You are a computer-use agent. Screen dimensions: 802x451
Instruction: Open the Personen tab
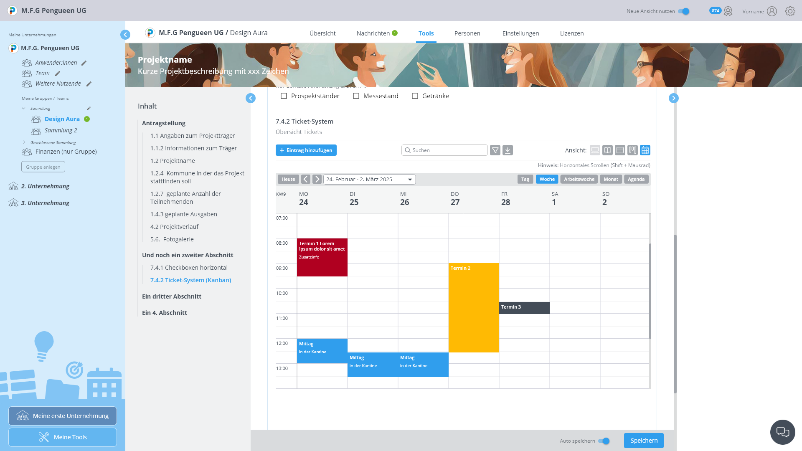click(467, 33)
